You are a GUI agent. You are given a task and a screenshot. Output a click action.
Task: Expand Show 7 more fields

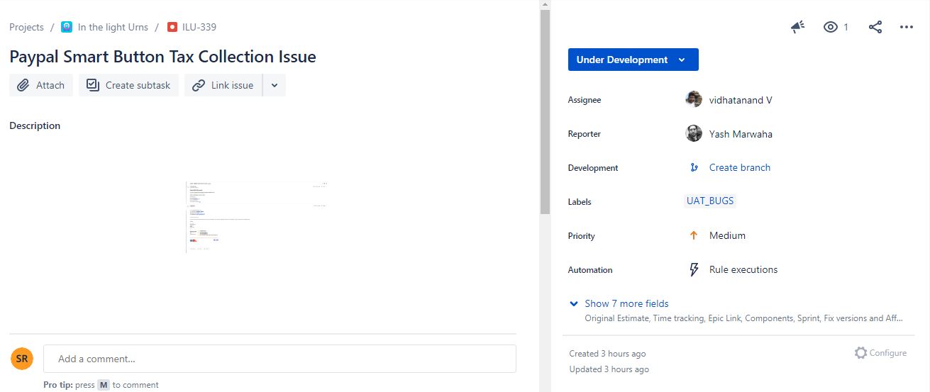pos(626,303)
